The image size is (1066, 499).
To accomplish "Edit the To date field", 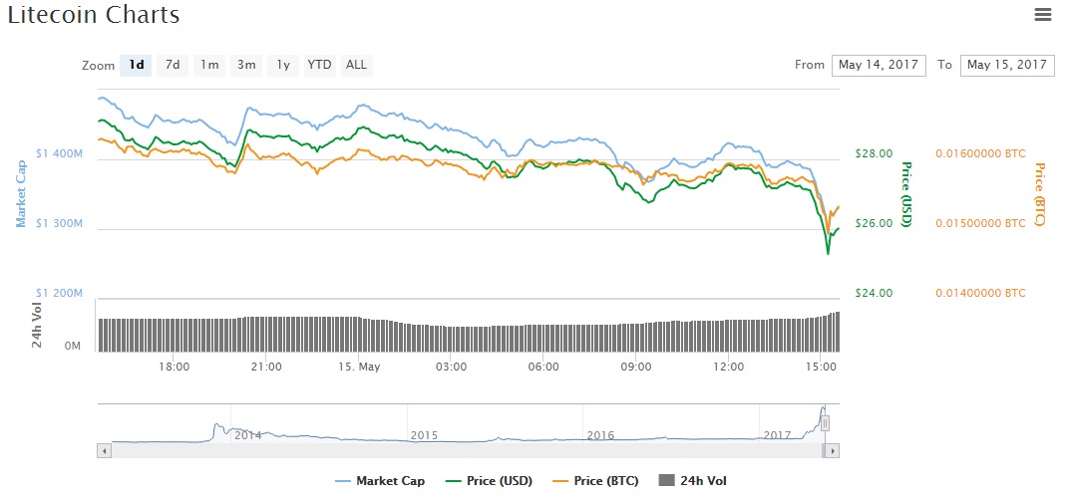I will tap(1007, 65).
